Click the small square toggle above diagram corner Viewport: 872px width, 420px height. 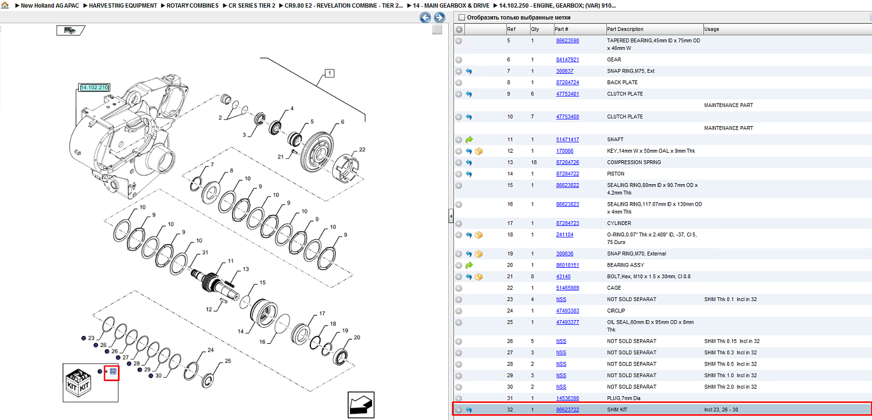438,30
